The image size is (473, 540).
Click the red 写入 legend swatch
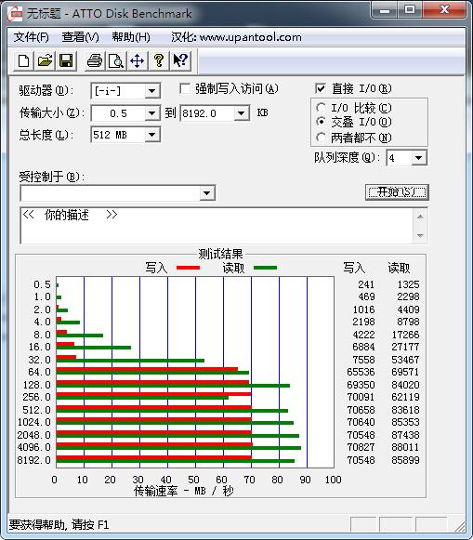click(x=188, y=268)
